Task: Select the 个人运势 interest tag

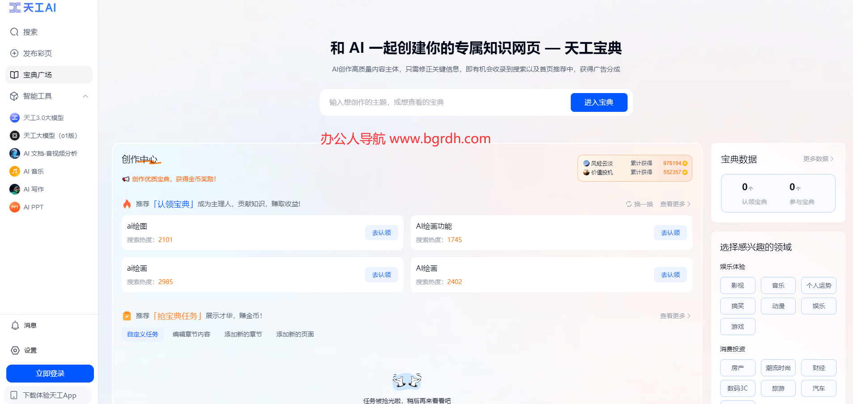Action: click(x=819, y=285)
